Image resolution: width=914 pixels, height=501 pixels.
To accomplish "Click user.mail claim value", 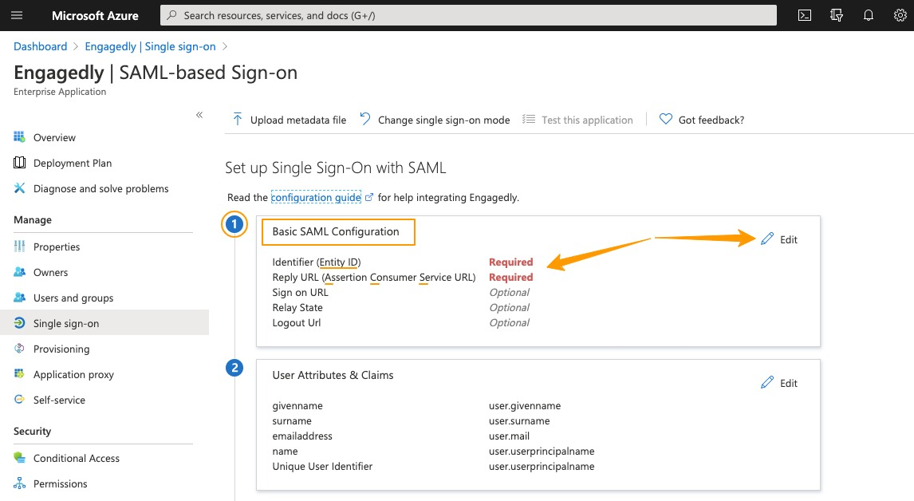I will (x=509, y=436).
